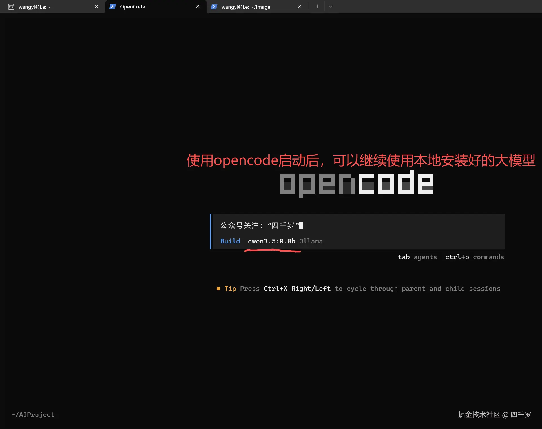
Task: Click the 'tab agents' shortcut hint
Action: click(x=417, y=257)
